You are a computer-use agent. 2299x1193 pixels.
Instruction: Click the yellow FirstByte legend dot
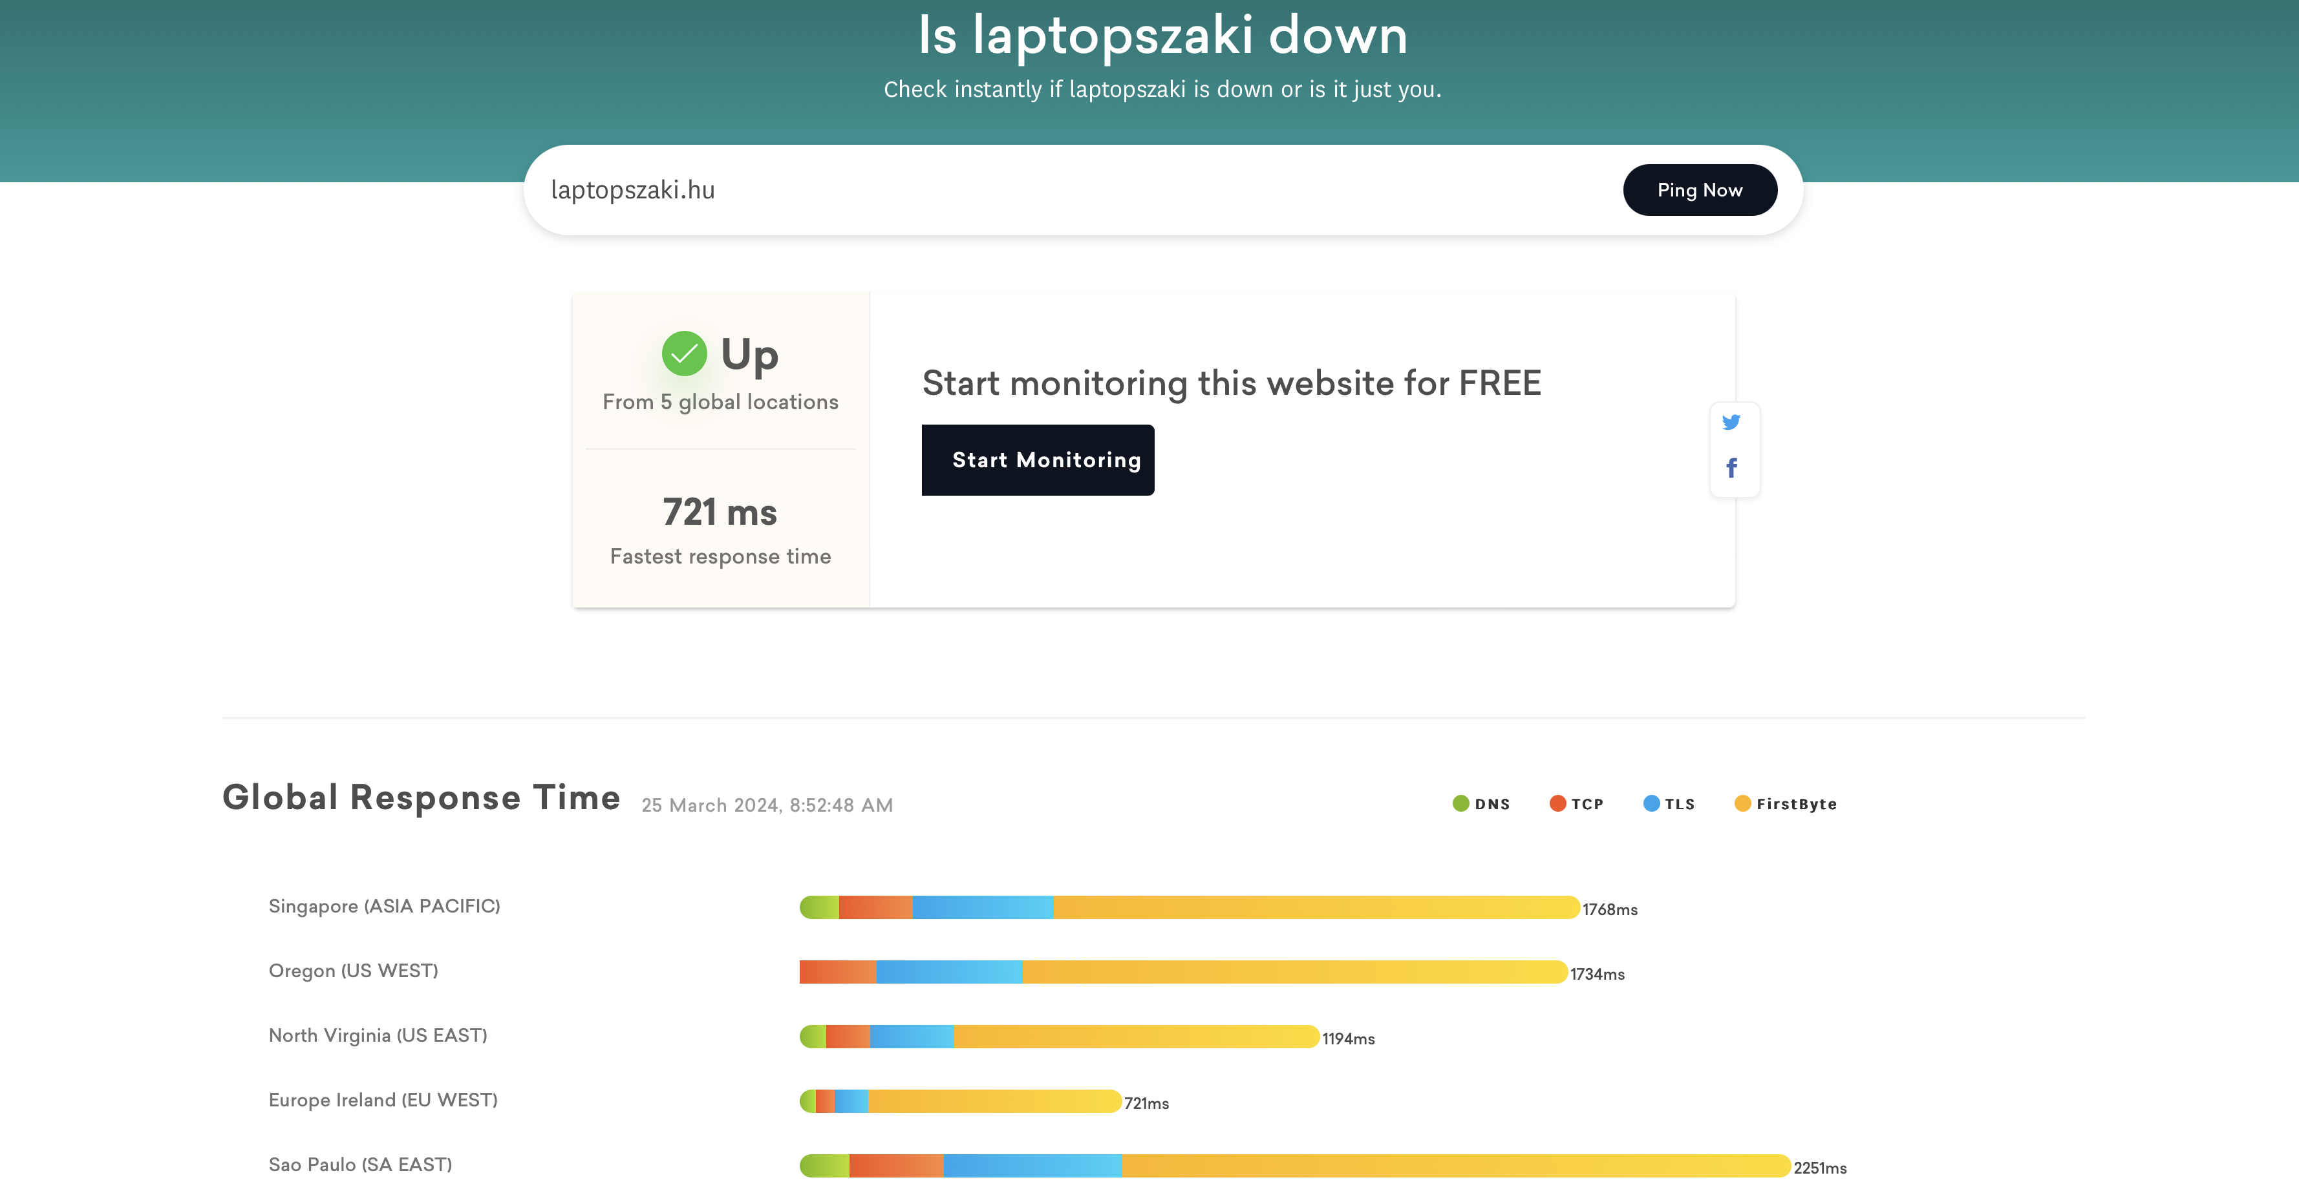pyautogui.click(x=1742, y=804)
